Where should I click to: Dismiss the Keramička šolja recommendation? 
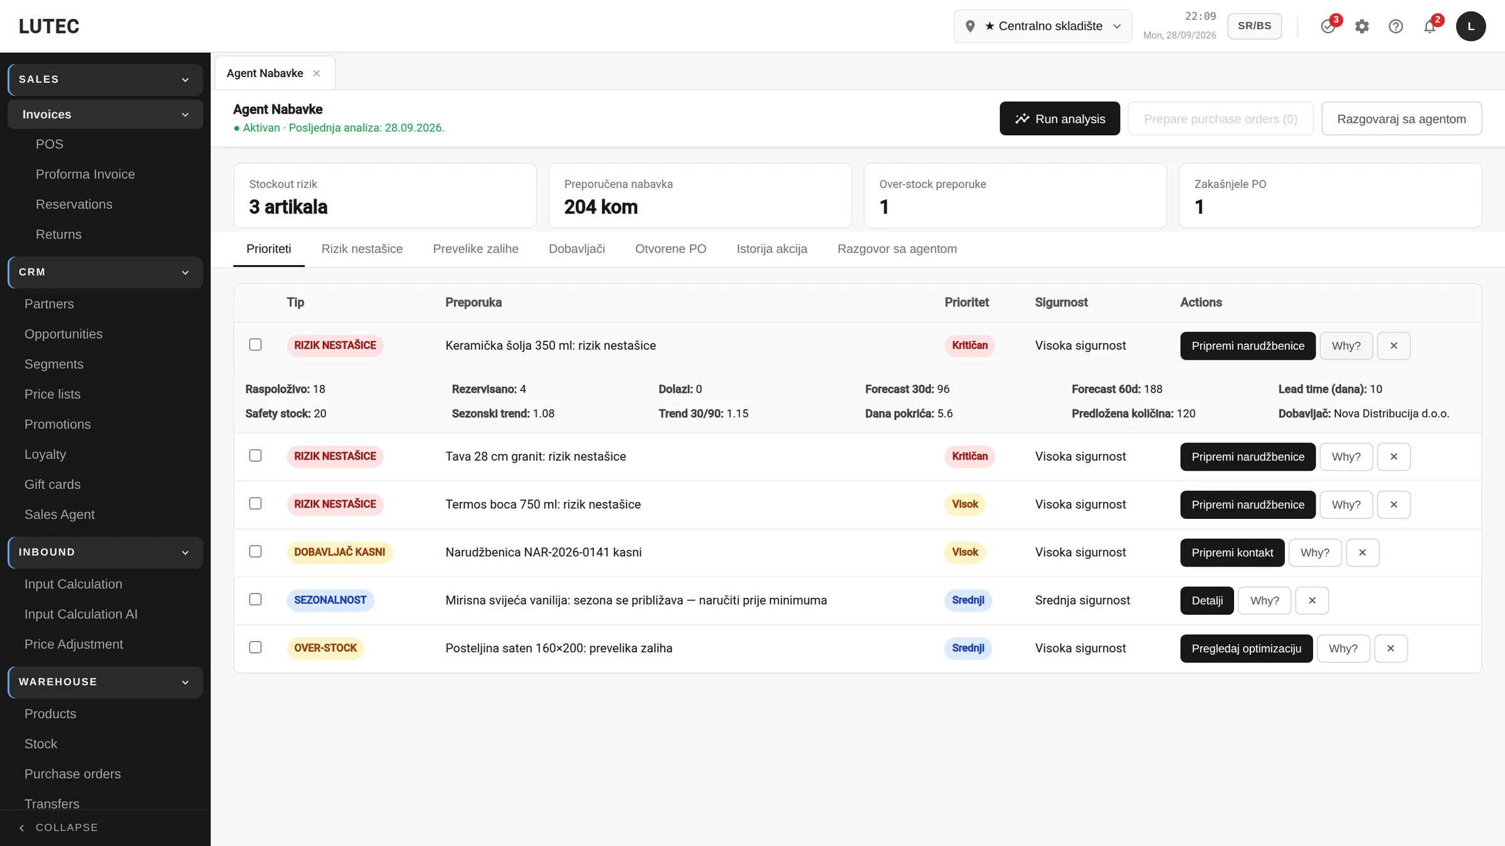click(1393, 346)
